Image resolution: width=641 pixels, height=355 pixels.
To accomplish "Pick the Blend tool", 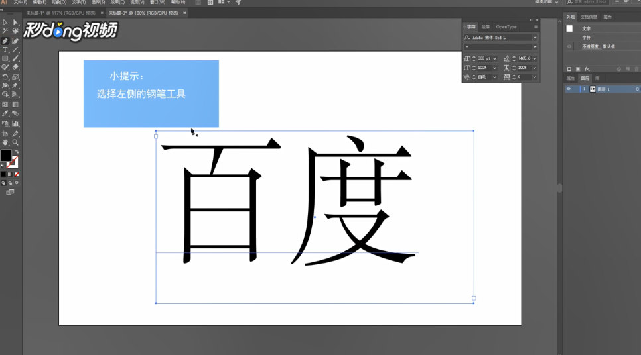I will 15,113.
